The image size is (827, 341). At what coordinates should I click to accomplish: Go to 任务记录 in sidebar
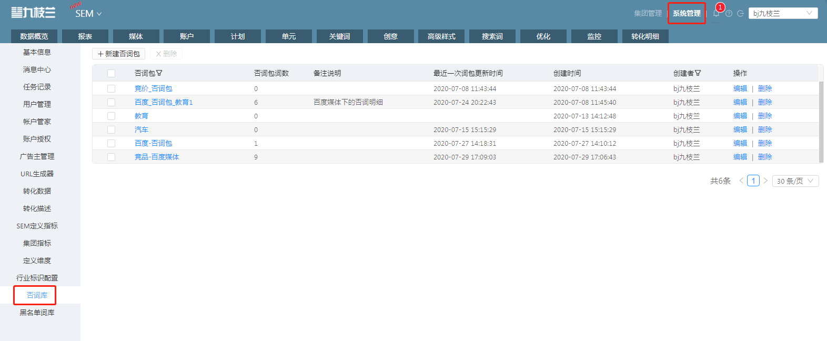[37, 87]
